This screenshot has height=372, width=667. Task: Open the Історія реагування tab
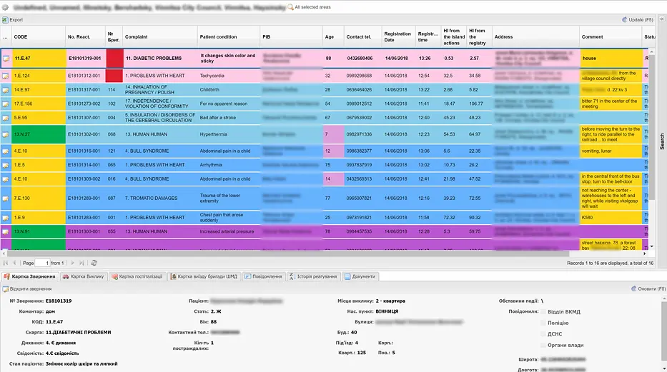[x=314, y=276]
